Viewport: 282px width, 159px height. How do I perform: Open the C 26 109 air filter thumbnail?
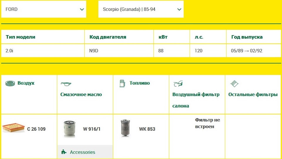coord(14,128)
